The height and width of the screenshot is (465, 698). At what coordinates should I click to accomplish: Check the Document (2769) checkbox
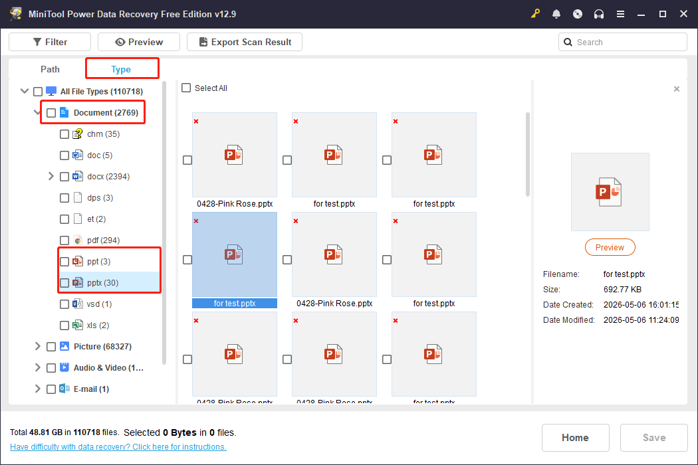coord(51,112)
